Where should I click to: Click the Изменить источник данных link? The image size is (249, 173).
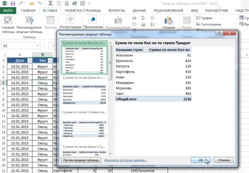pyautogui.click(x=126, y=160)
